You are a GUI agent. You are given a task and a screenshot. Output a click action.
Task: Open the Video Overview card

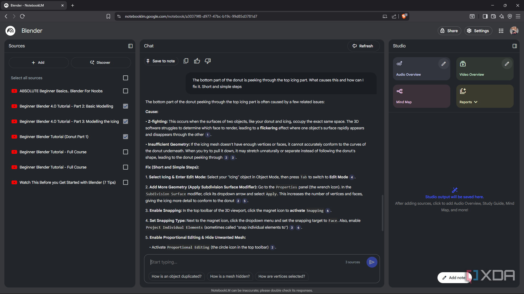point(485,69)
